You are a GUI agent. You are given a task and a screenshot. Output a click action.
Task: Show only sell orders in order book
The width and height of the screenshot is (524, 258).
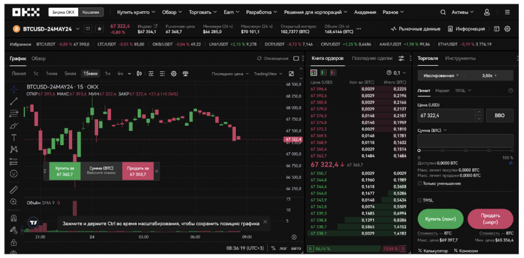[332, 73]
